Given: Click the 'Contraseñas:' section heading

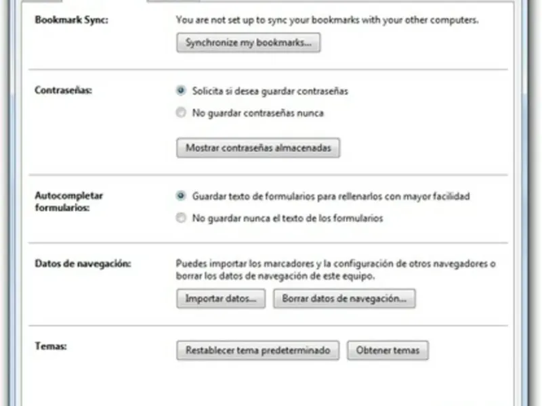Looking at the screenshot, I should pyautogui.click(x=62, y=90).
